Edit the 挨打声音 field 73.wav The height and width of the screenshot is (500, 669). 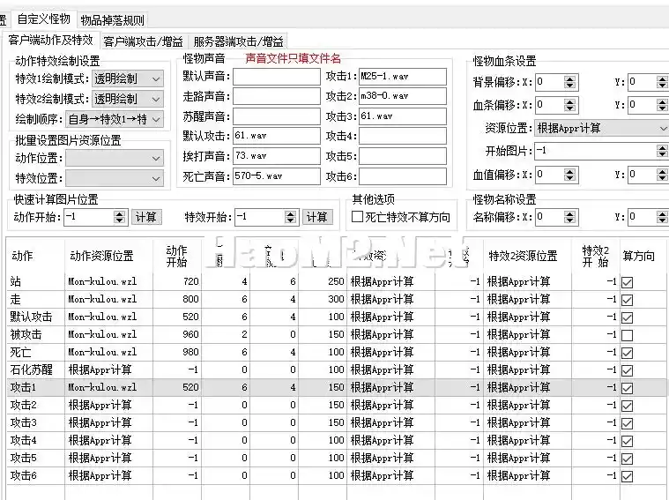click(x=277, y=156)
